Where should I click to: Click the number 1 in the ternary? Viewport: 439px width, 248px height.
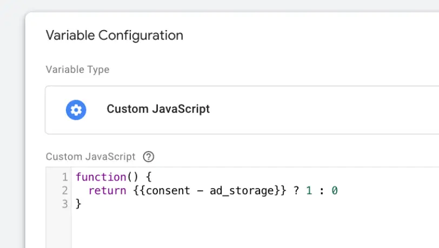point(309,190)
